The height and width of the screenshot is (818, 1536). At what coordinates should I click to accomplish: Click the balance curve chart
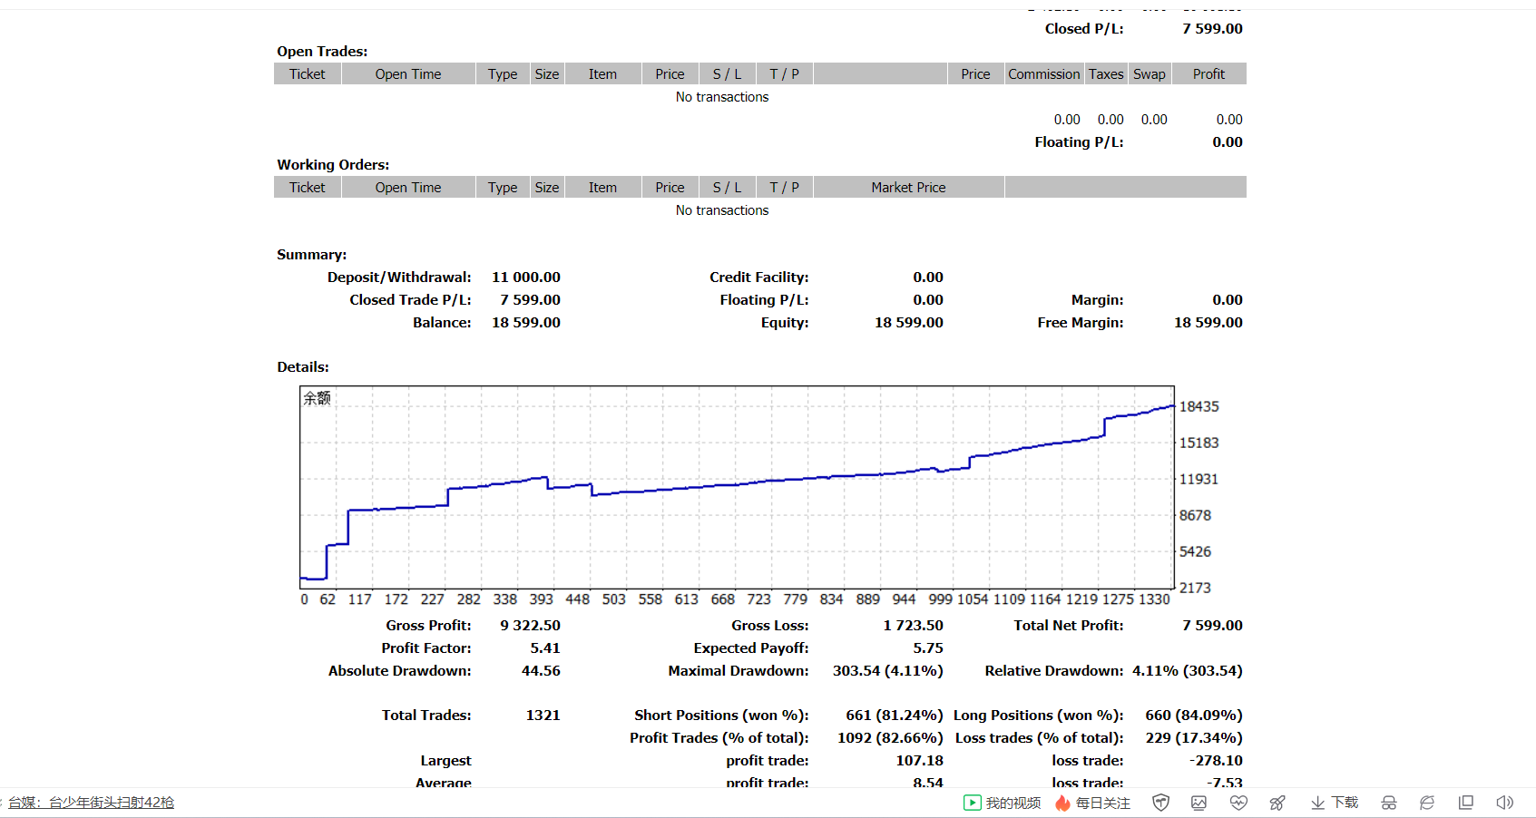pos(737,487)
